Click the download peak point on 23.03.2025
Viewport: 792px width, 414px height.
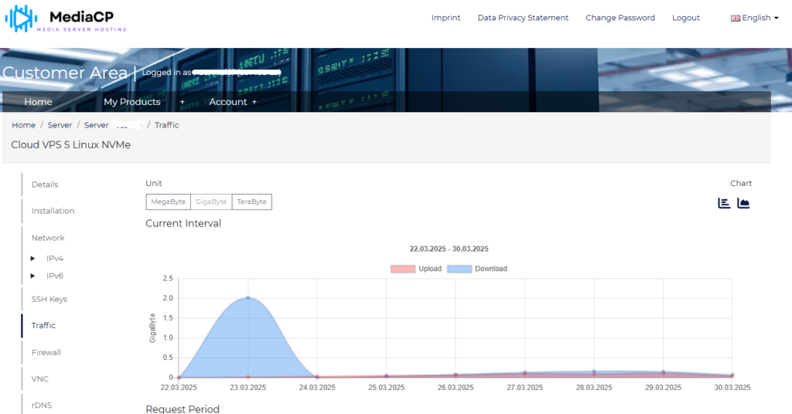(248, 298)
